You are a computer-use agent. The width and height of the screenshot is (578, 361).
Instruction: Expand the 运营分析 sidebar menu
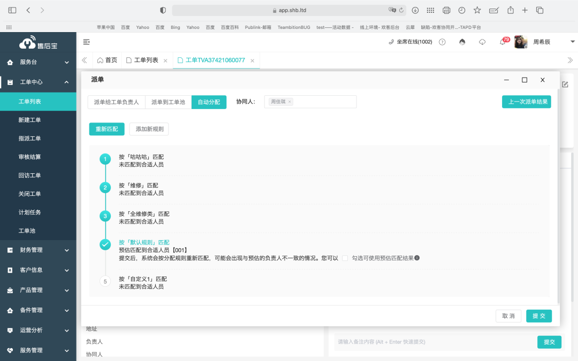tap(39, 331)
